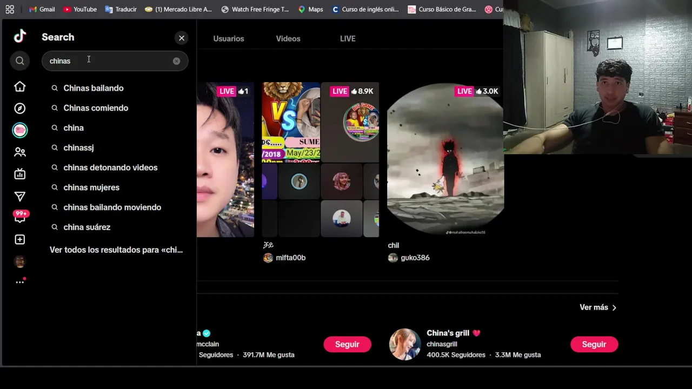Clear the search field text
Viewport: 692px width, 389px height.
tap(176, 61)
